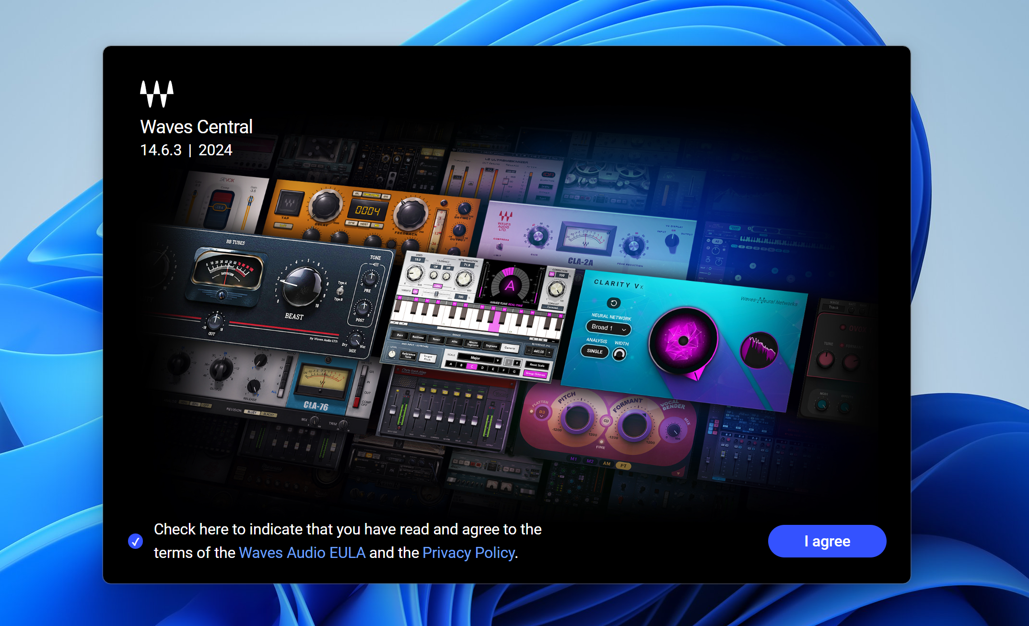Select the PT tab on Vocal Bender
1029x626 pixels.
pyautogui.click(x=623, y=466)
